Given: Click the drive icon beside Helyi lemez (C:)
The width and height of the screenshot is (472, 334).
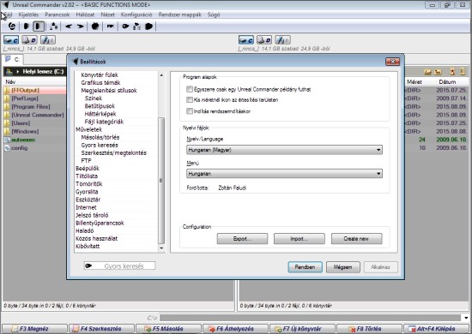Looking at the screenshot, I should [x=9, y=71].
